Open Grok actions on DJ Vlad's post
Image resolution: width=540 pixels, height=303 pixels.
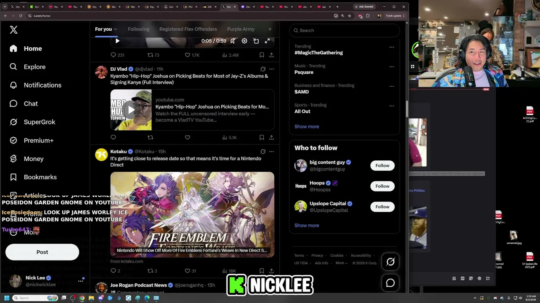263,69
